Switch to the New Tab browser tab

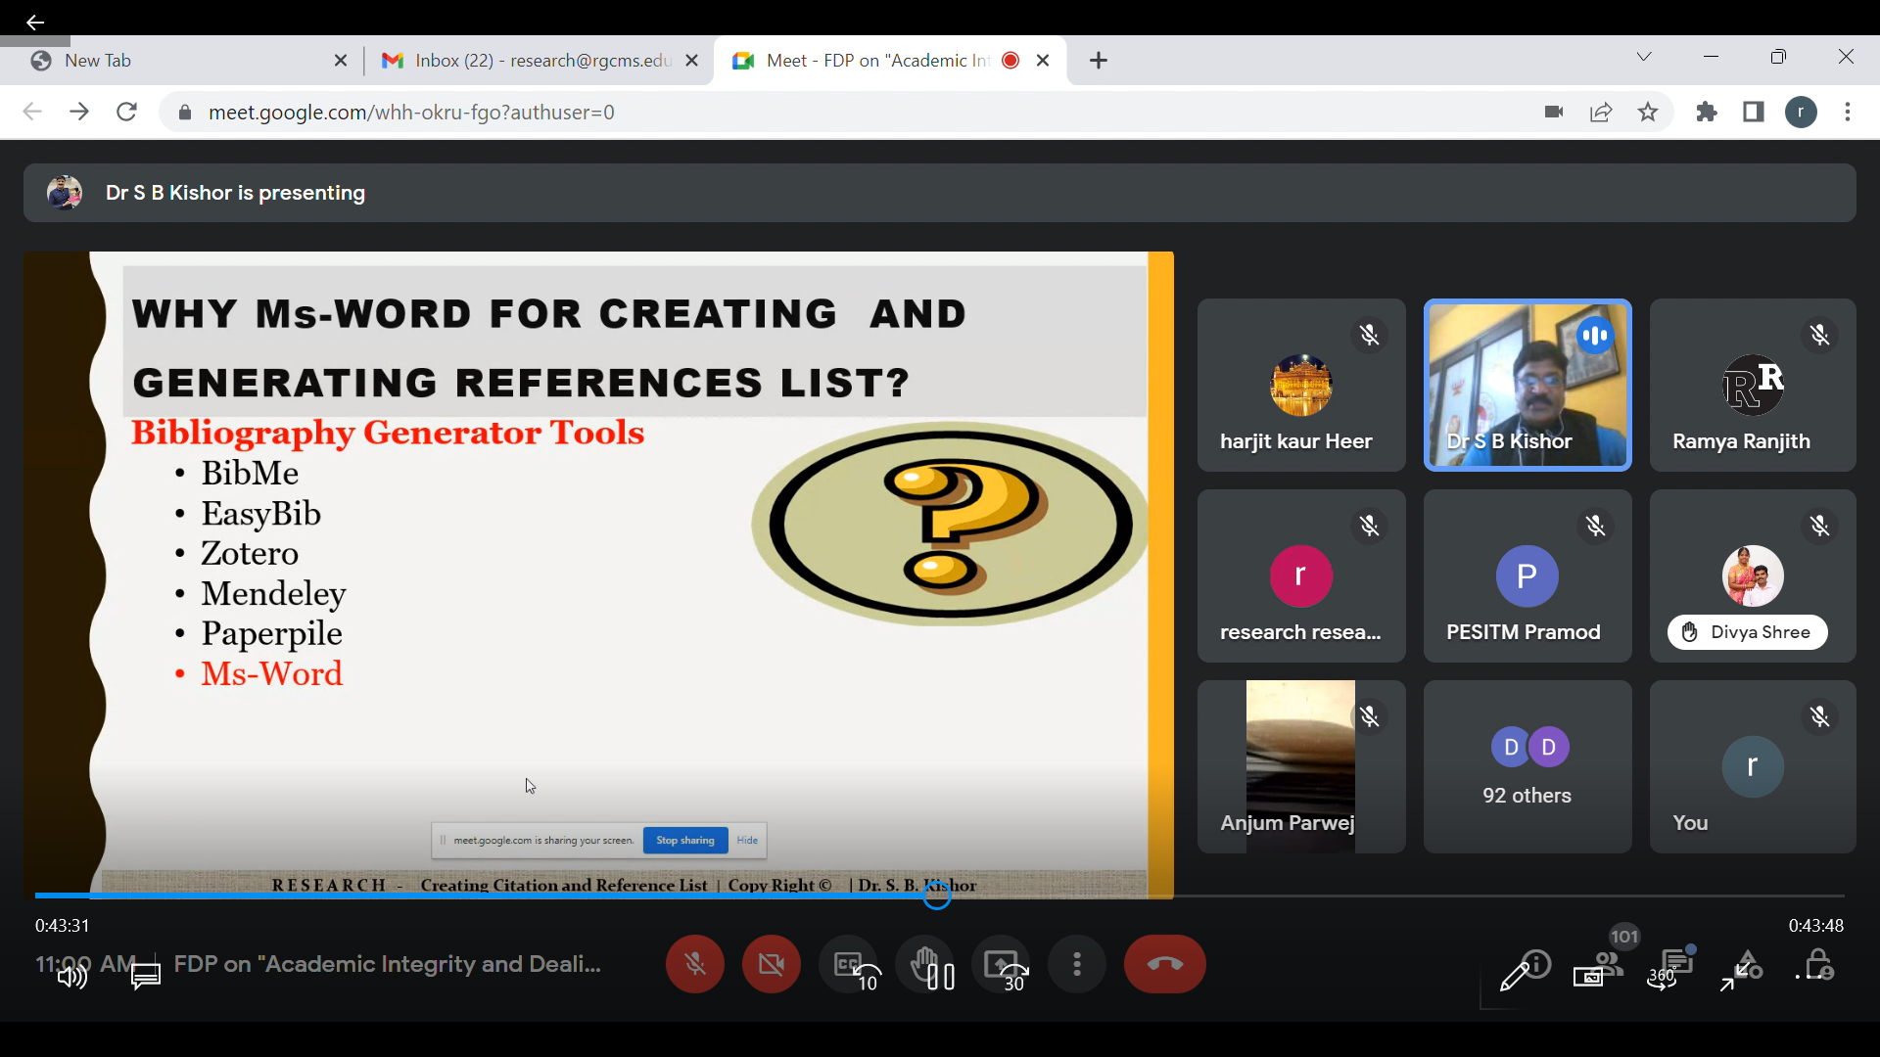coord(186,61)
